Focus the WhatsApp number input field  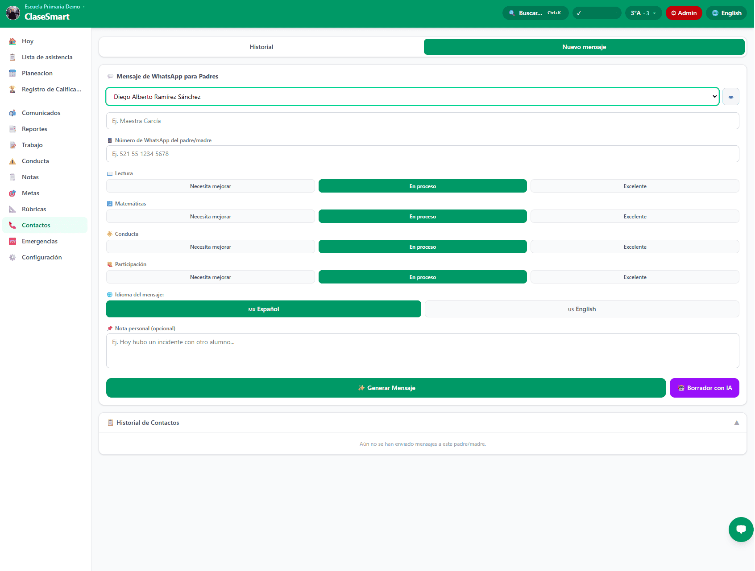coord(423,154)
